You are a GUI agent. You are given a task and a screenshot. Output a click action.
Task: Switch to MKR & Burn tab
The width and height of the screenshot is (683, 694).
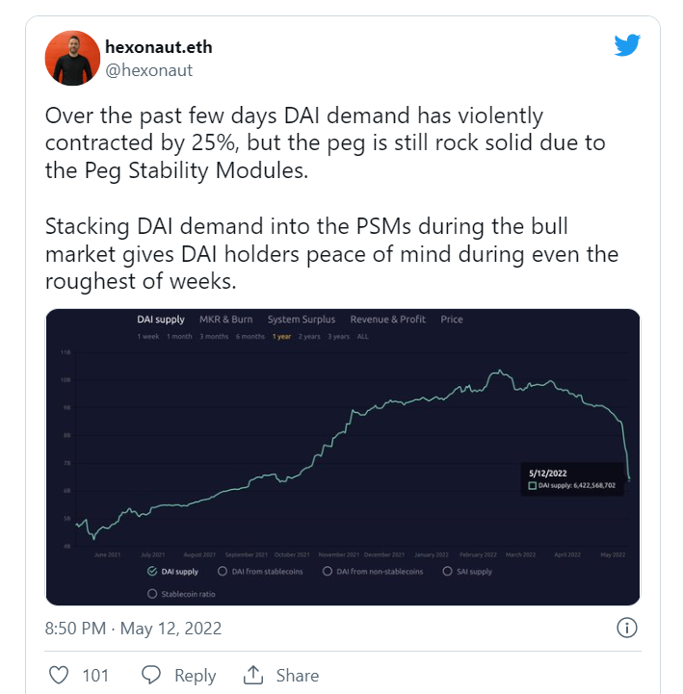click(225, 320)
